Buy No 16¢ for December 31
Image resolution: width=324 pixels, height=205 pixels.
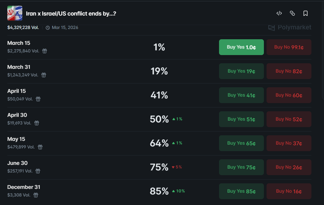pyautogui.click(x=289, y=191)
